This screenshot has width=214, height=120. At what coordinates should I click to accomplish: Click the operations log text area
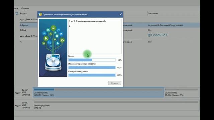point(95,36)
